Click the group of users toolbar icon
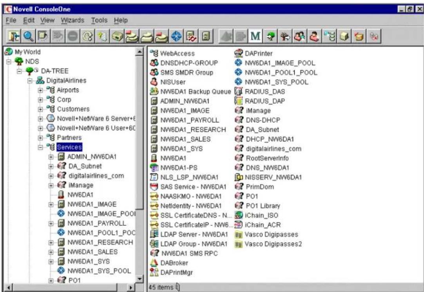Screen dimensions: 424x292 pyautogui.click(x=300, y=36)
